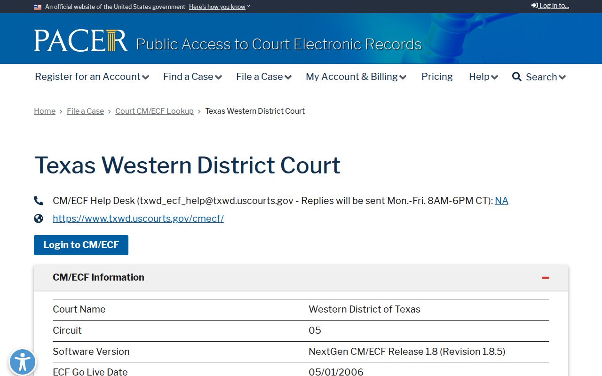Click the NA help desk link
The width and height of the screenshot is (602, 376).
pos(501,201)
